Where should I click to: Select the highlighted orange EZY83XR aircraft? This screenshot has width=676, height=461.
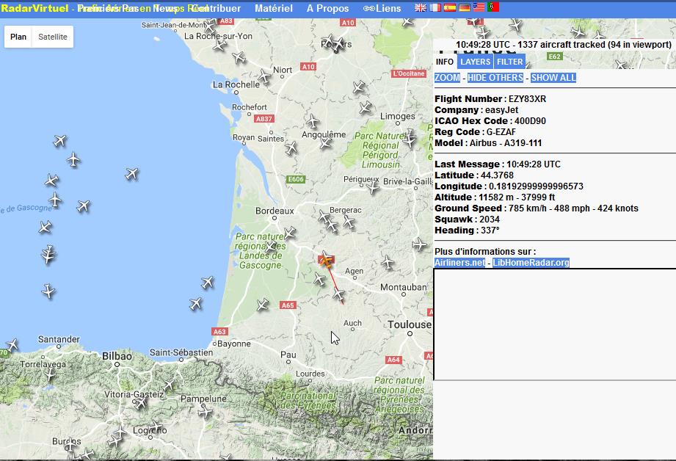[x=326, y=260]
